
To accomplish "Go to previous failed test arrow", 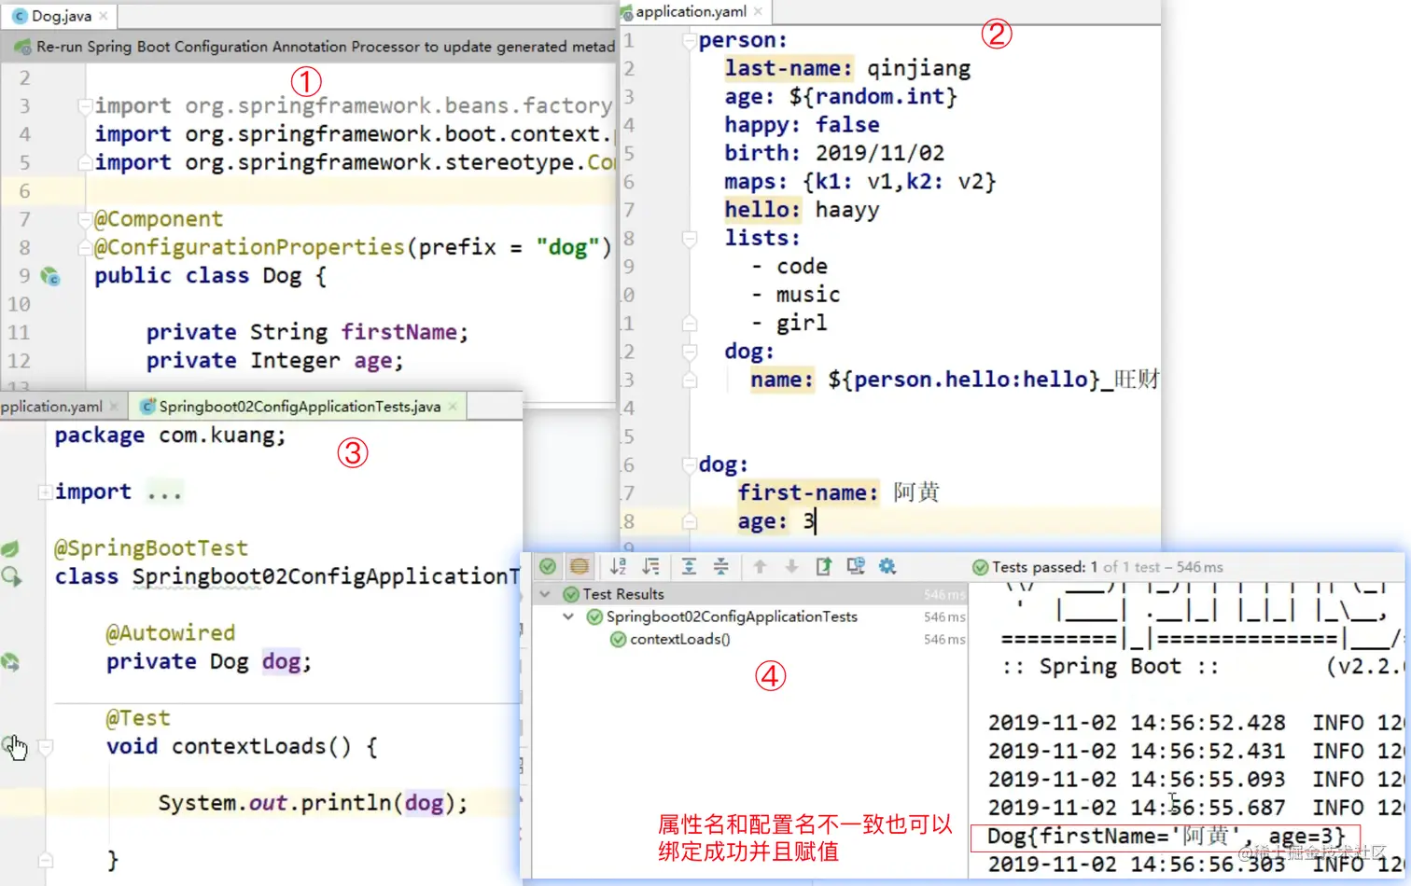I will [x=760, y=566].
